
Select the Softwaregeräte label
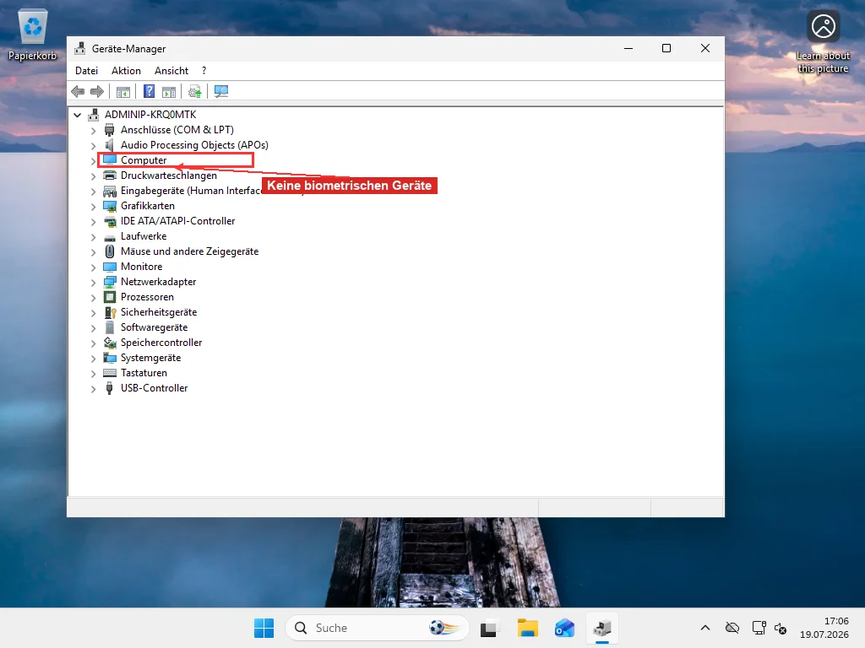(154, 327)
